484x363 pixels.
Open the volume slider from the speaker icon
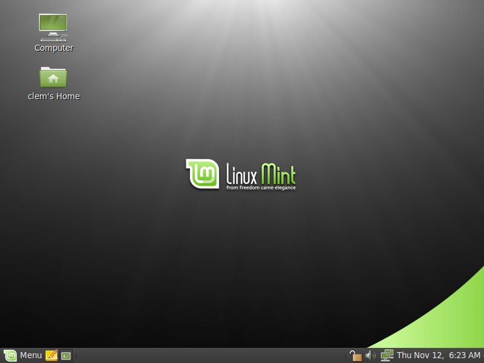369,355
